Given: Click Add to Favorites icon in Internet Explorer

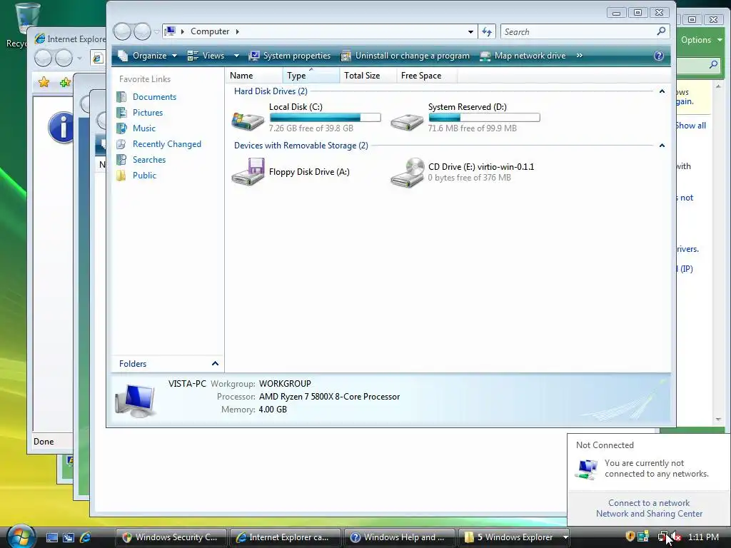Looking at the screenshot, I should tap(65, 83).
